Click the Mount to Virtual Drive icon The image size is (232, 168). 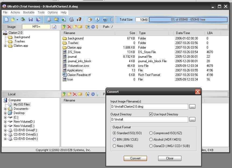72,20
